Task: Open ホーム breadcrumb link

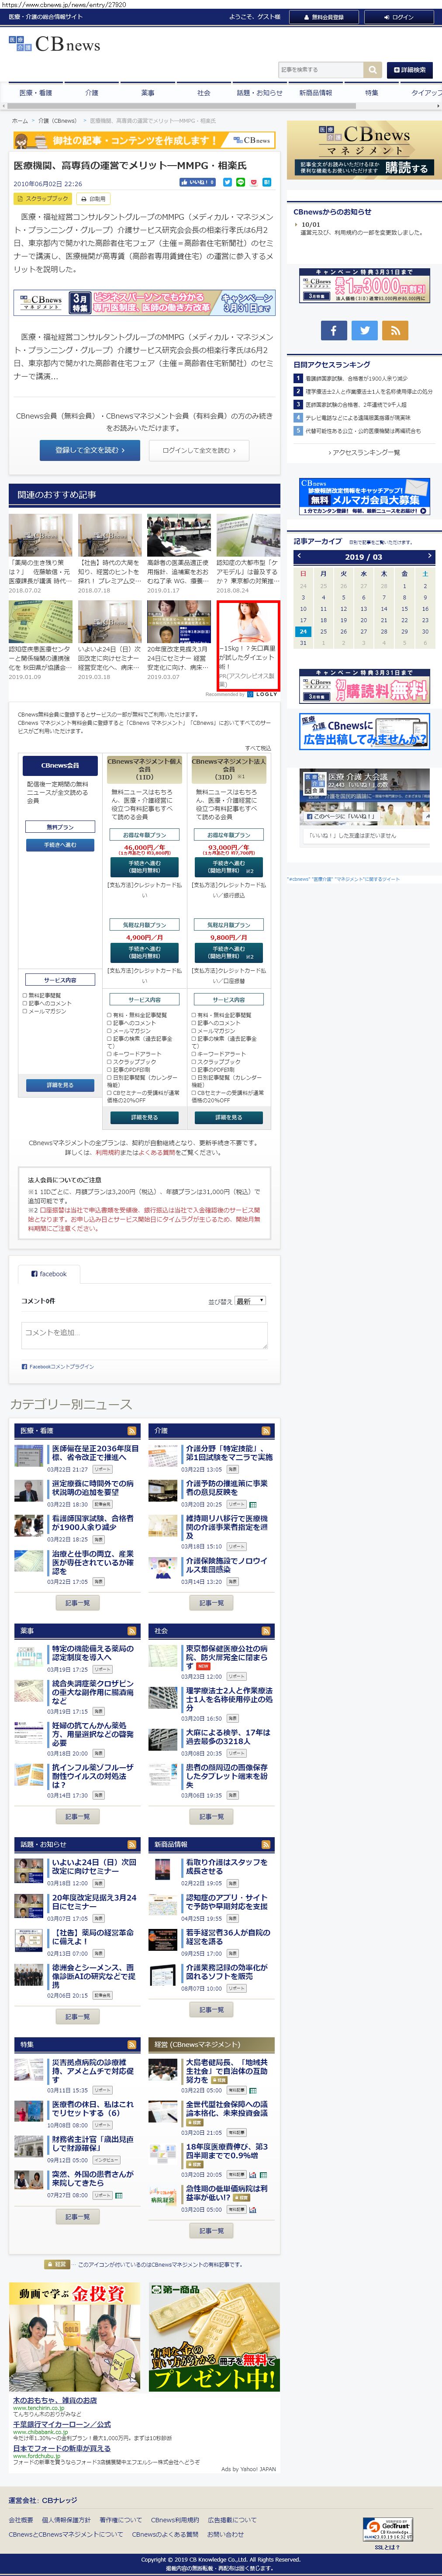Action: point(20,121)
